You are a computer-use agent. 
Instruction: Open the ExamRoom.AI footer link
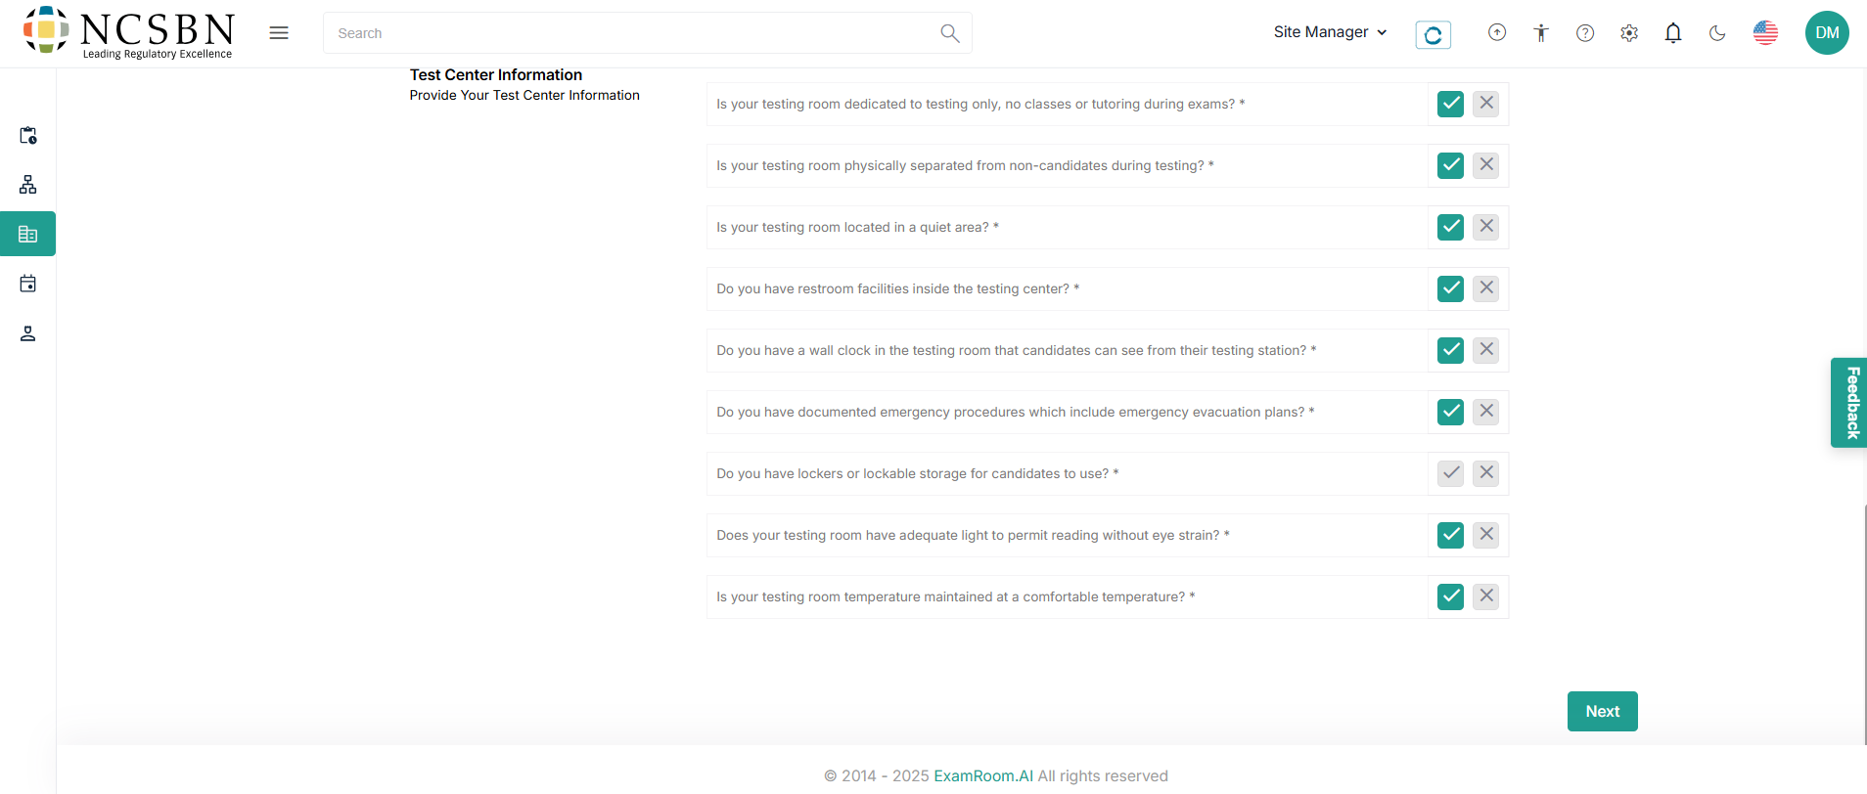(983, 775)
